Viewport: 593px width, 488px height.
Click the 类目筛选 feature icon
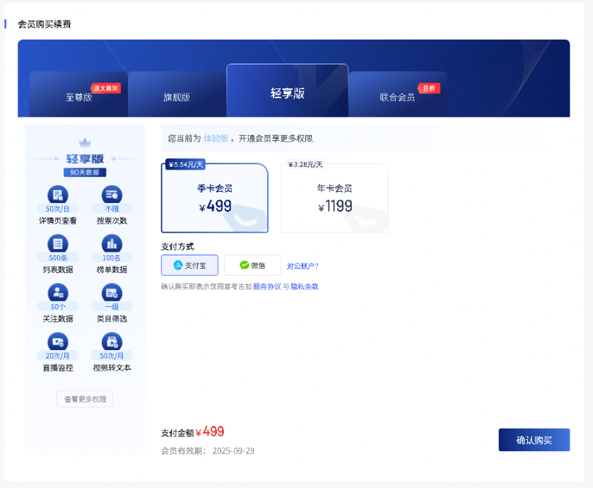click(x=112, y=292)
